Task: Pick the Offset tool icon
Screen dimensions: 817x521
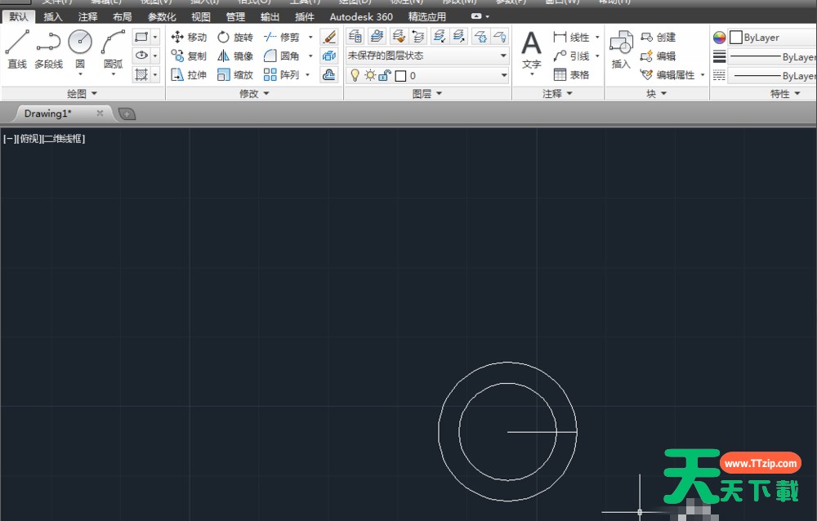Action: point(329,74)
